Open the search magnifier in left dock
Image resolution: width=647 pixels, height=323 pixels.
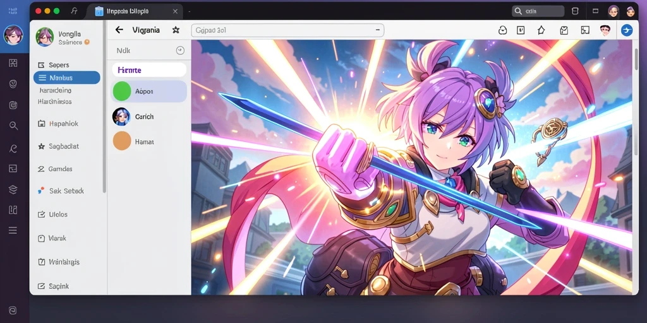[x=13, y=126]
